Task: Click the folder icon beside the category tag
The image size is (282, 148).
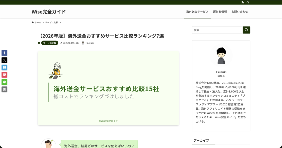Action: click(x=39, y=43)
